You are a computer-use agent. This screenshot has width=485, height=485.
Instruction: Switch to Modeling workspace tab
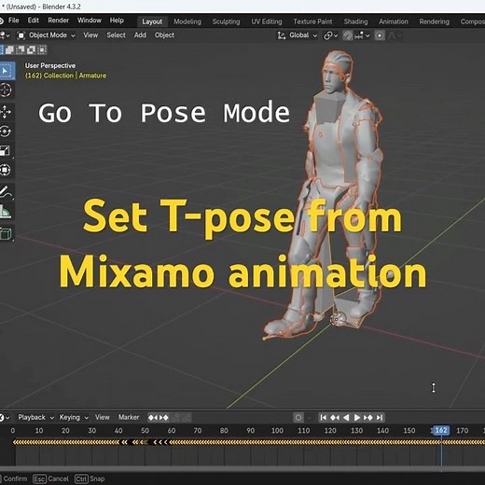click(x=187, y=21)
